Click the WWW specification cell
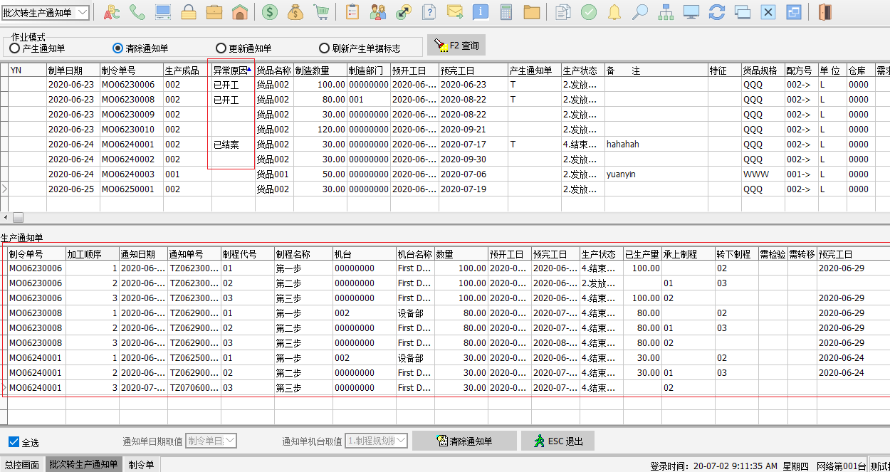 [763, 174]
